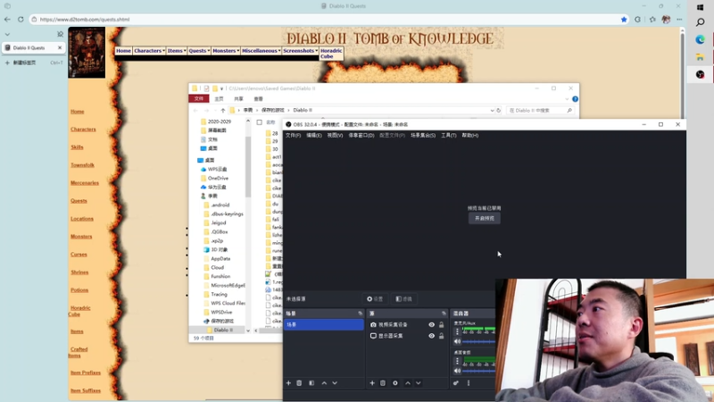This screenshot has height=402, width=714.
Task: Open the Mercenaries link in website sidebar
Action: [85, 183]
